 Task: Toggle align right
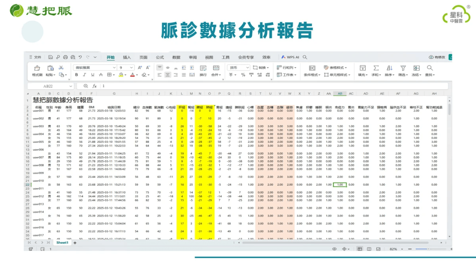point(175,75)
